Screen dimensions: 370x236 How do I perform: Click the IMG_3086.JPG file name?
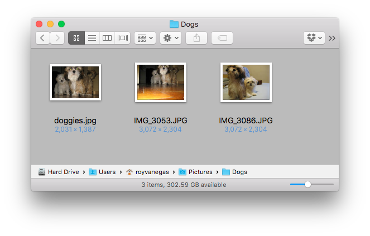pyautogui.click(x=246, y=121)
